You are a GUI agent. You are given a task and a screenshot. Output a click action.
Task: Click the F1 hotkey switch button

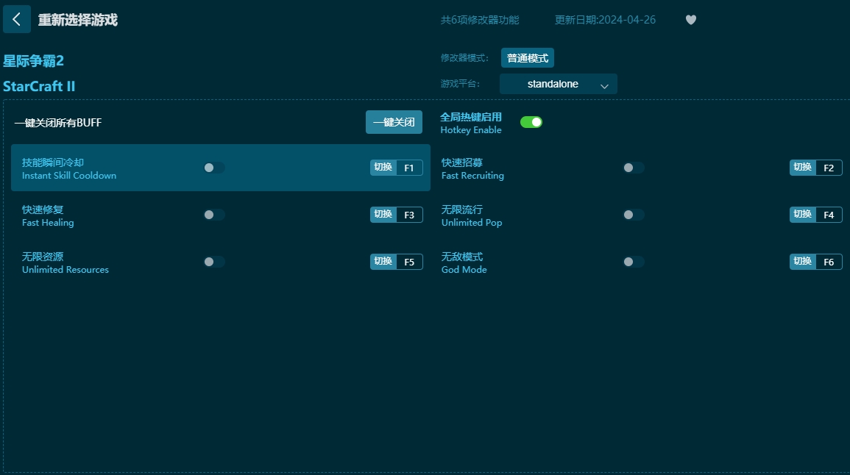pos(396,168)
